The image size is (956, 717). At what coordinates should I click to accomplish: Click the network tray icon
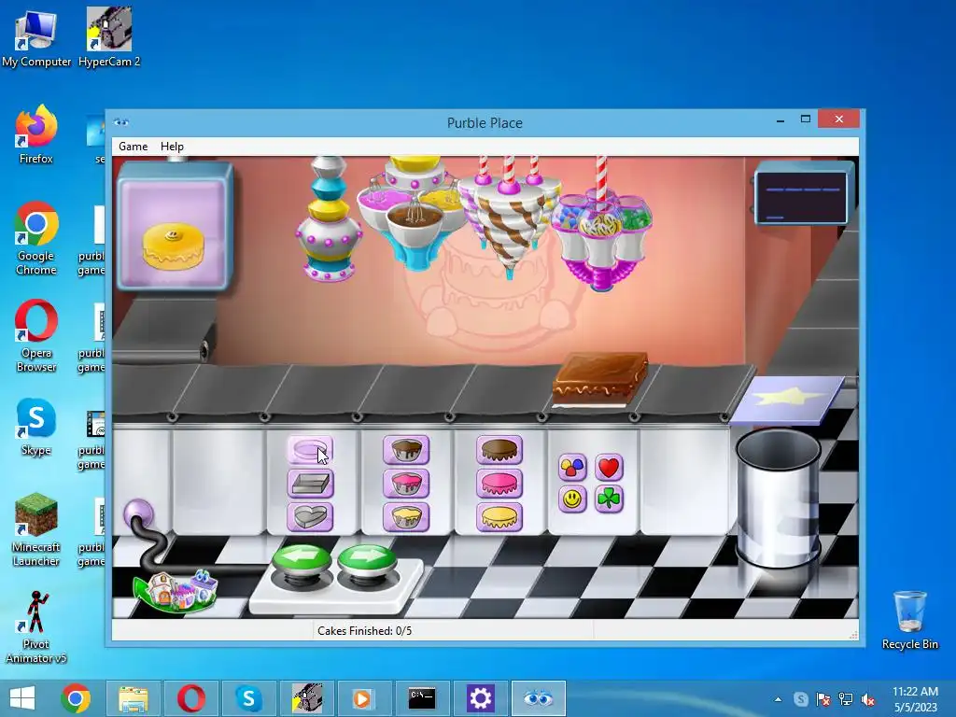pyautogui.click(x=846, y=699)
